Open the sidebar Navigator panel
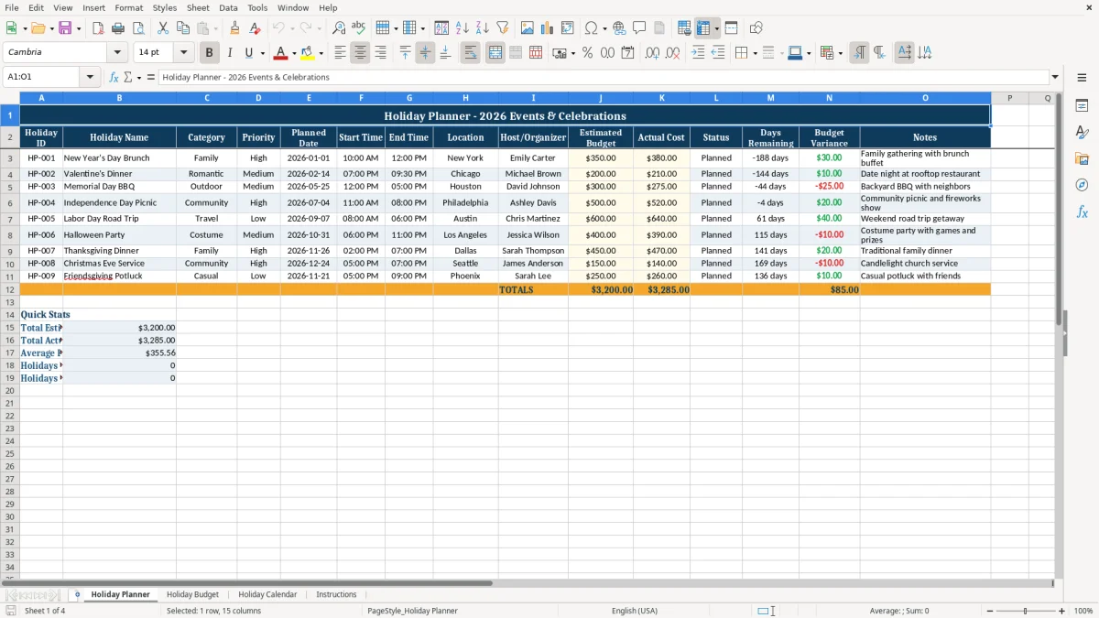The height and width of the screenshot is (618, 1099). (x=1082, y=186)
